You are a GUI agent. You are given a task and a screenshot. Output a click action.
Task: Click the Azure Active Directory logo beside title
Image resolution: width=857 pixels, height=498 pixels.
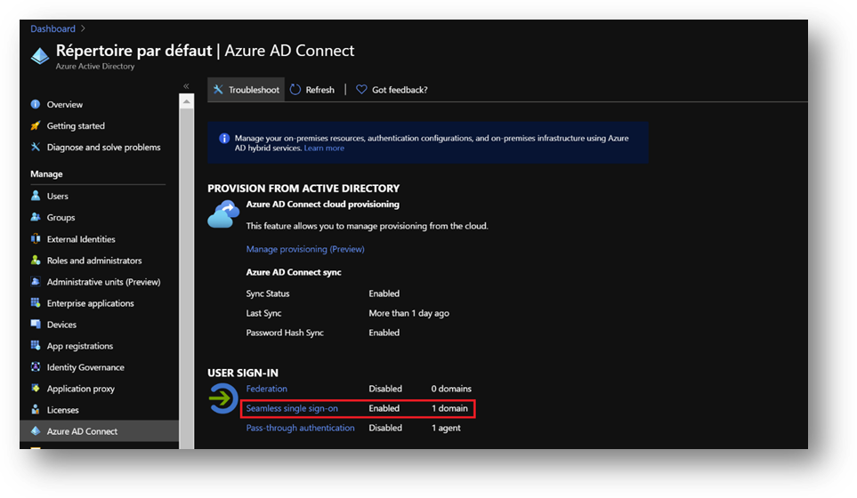[40, 56]
